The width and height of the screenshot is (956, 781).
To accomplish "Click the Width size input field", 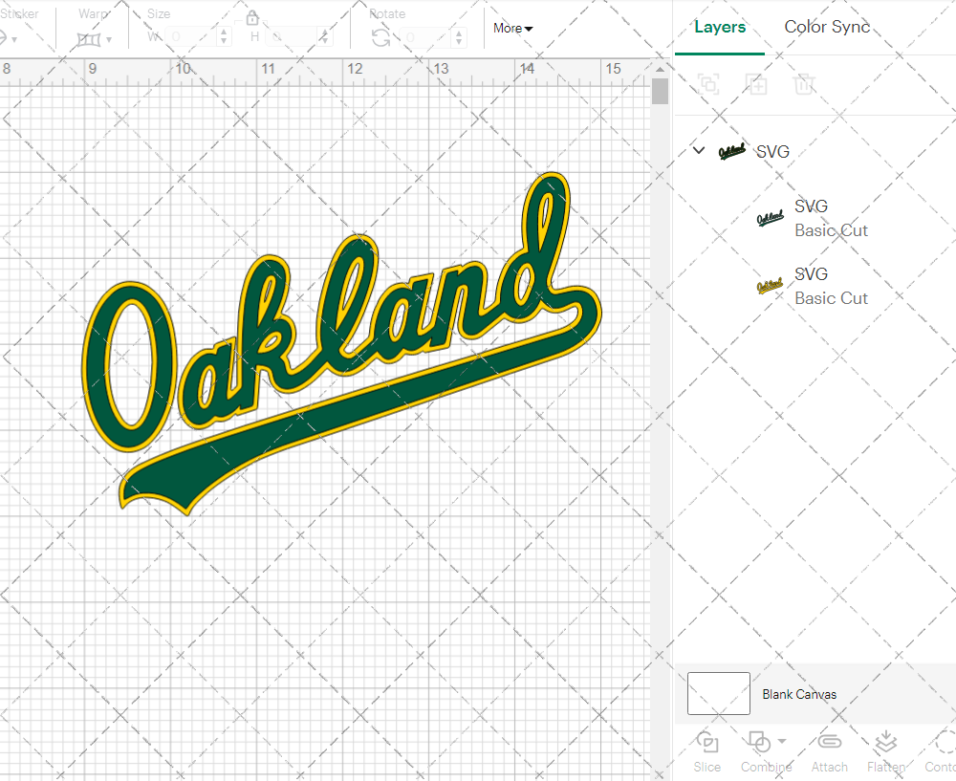I will click(191, 36).
